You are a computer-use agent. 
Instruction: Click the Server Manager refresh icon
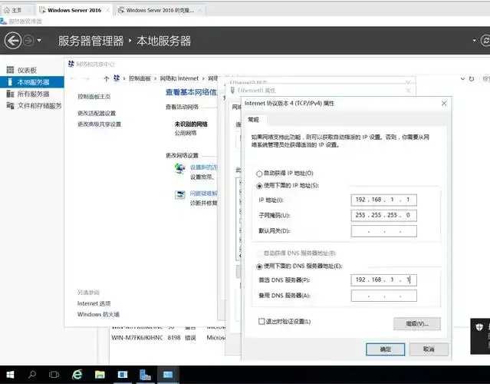(485, 41)
